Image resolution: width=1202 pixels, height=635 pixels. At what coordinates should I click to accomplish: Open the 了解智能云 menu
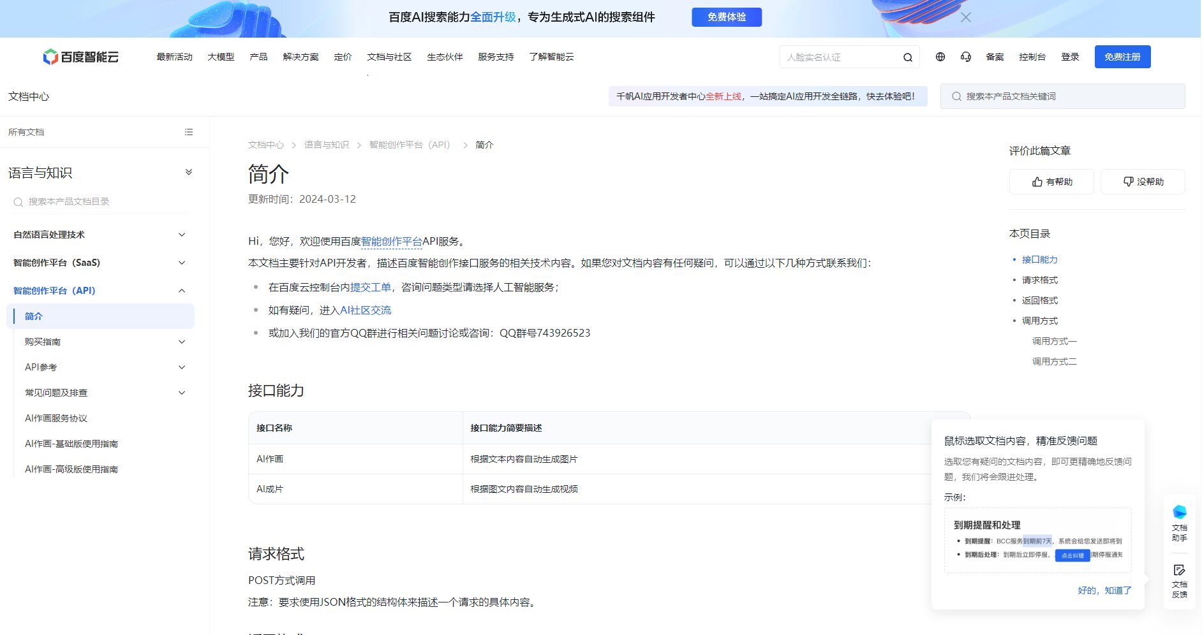[551, 57]
